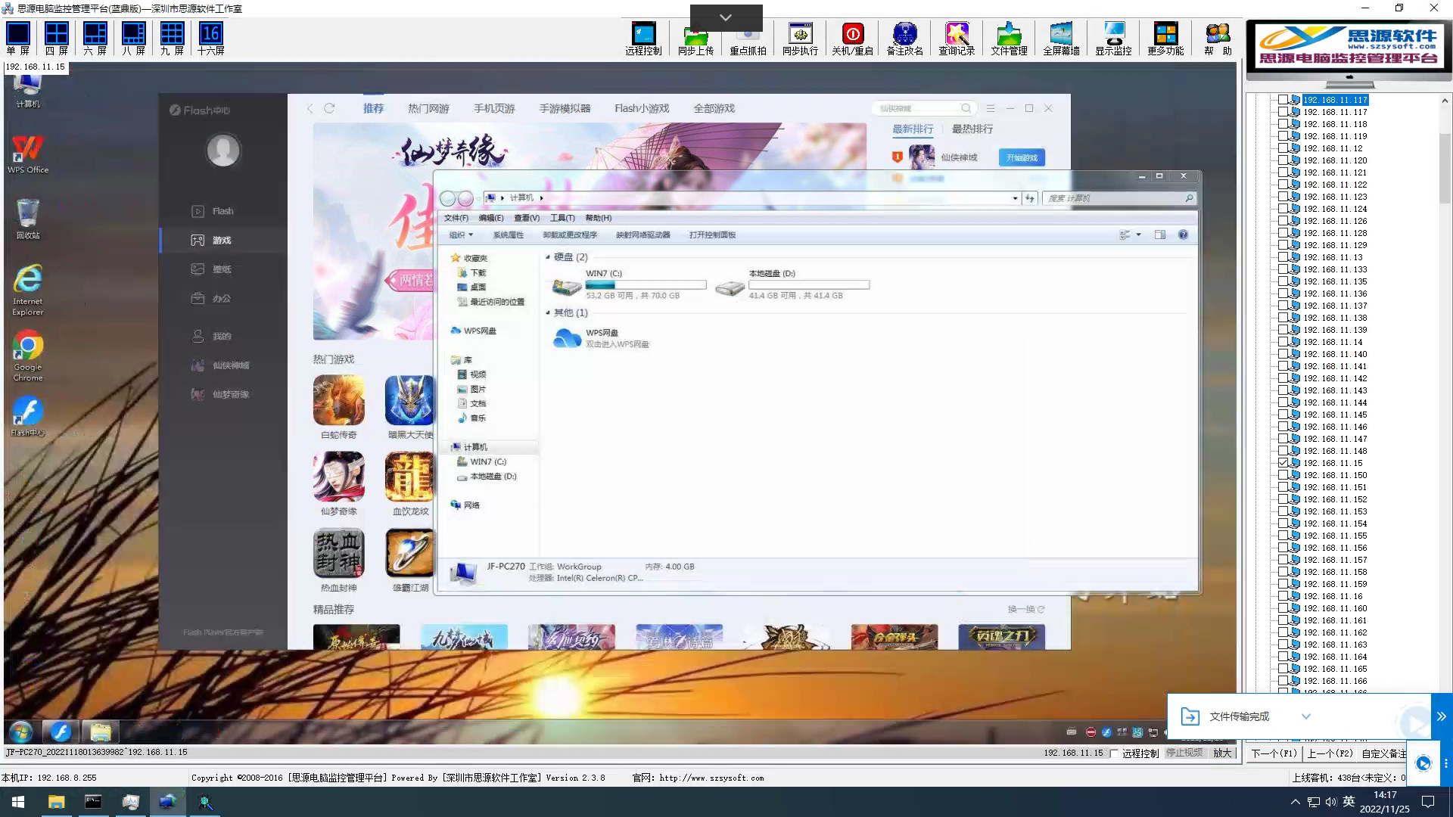Open 文件(F) menu in Explorer window

coord(456,218)
